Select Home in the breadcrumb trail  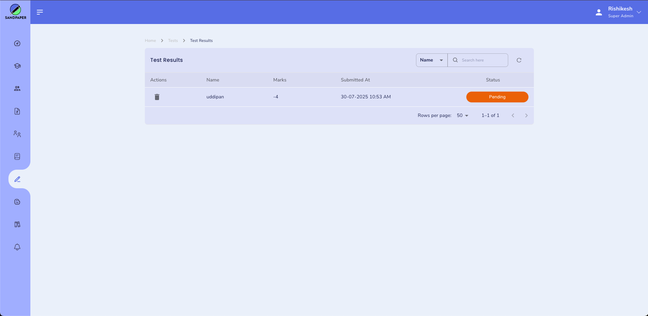click(x=150, y=40)
